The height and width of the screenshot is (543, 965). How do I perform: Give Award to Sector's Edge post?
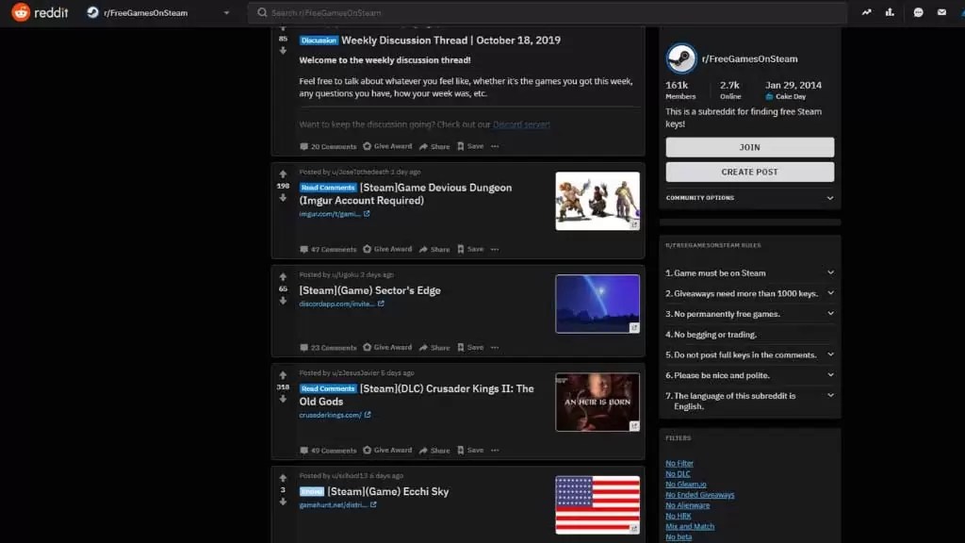coord(387,347)
